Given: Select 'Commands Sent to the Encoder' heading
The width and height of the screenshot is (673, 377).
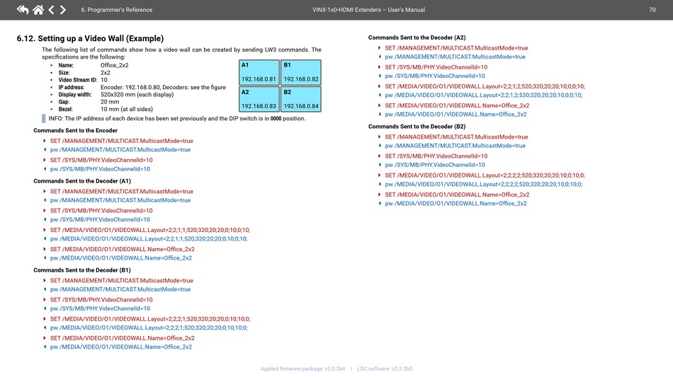Looking at the screenshot, I should (x=76, y=131).
